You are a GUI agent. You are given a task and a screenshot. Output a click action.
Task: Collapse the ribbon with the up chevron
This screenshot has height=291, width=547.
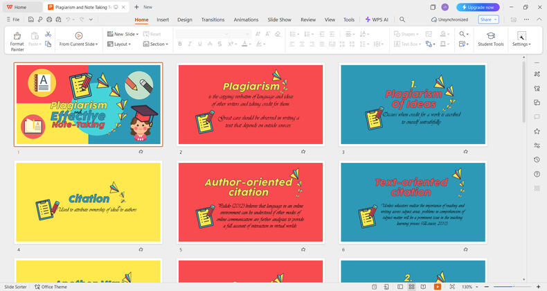point(539,19)
